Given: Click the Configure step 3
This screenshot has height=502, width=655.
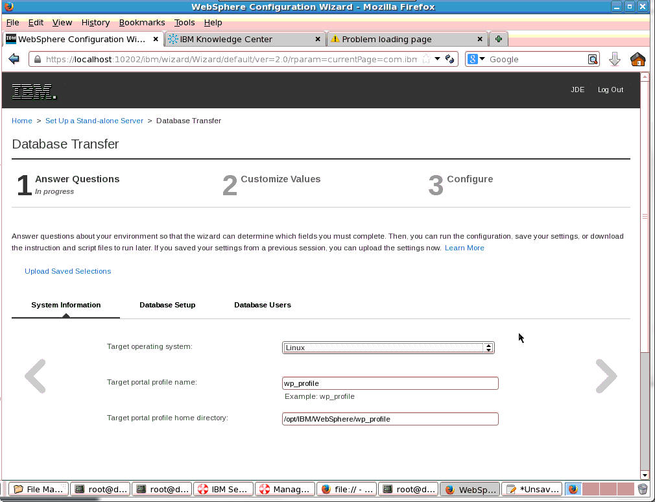Looking at the screenshot, I should 460,185.
